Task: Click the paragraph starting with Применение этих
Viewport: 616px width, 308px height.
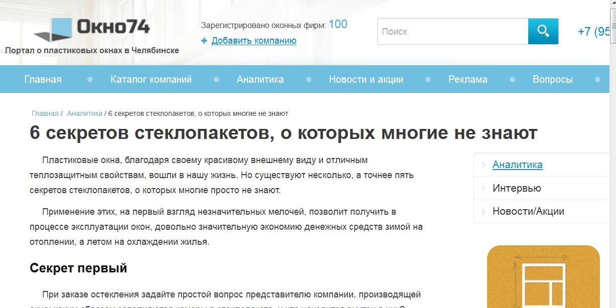Action: [x=226, y=227]
